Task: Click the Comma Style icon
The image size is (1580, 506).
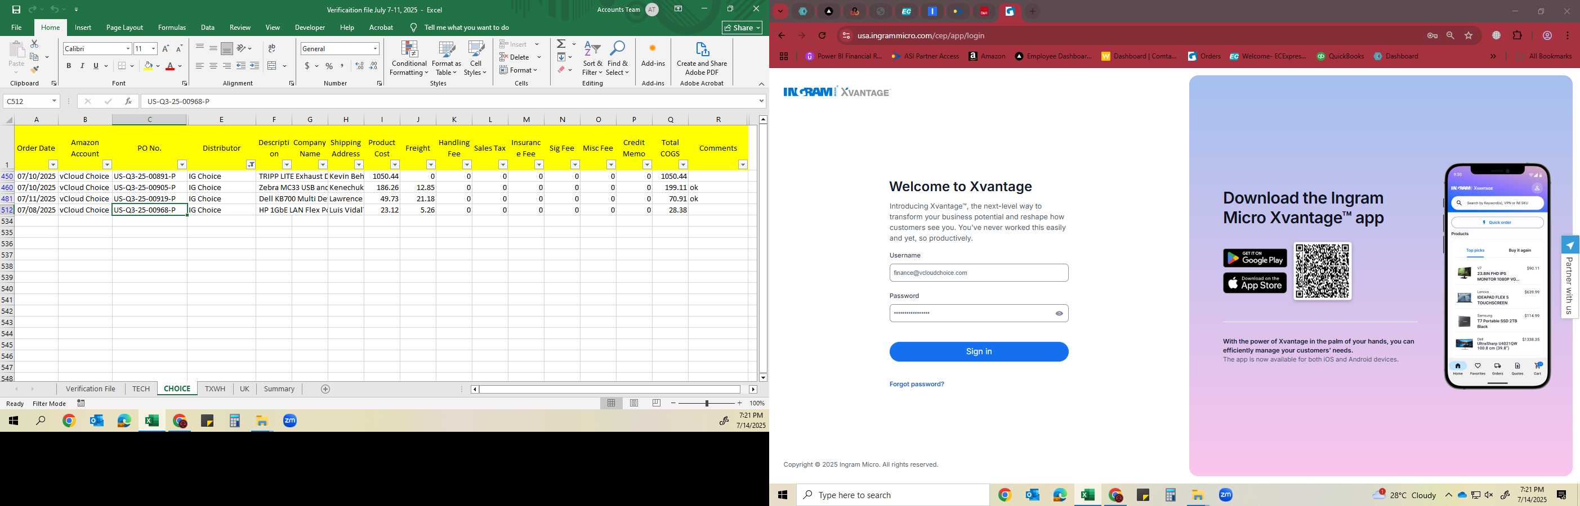Action: (342, 66)
